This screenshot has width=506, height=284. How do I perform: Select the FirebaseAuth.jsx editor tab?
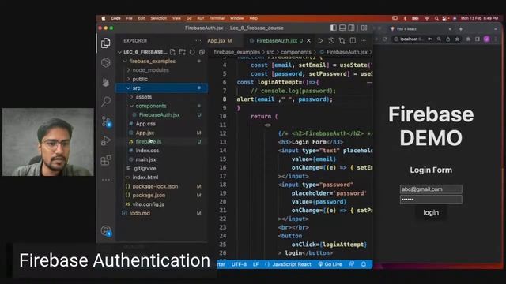tap(277, 40)
